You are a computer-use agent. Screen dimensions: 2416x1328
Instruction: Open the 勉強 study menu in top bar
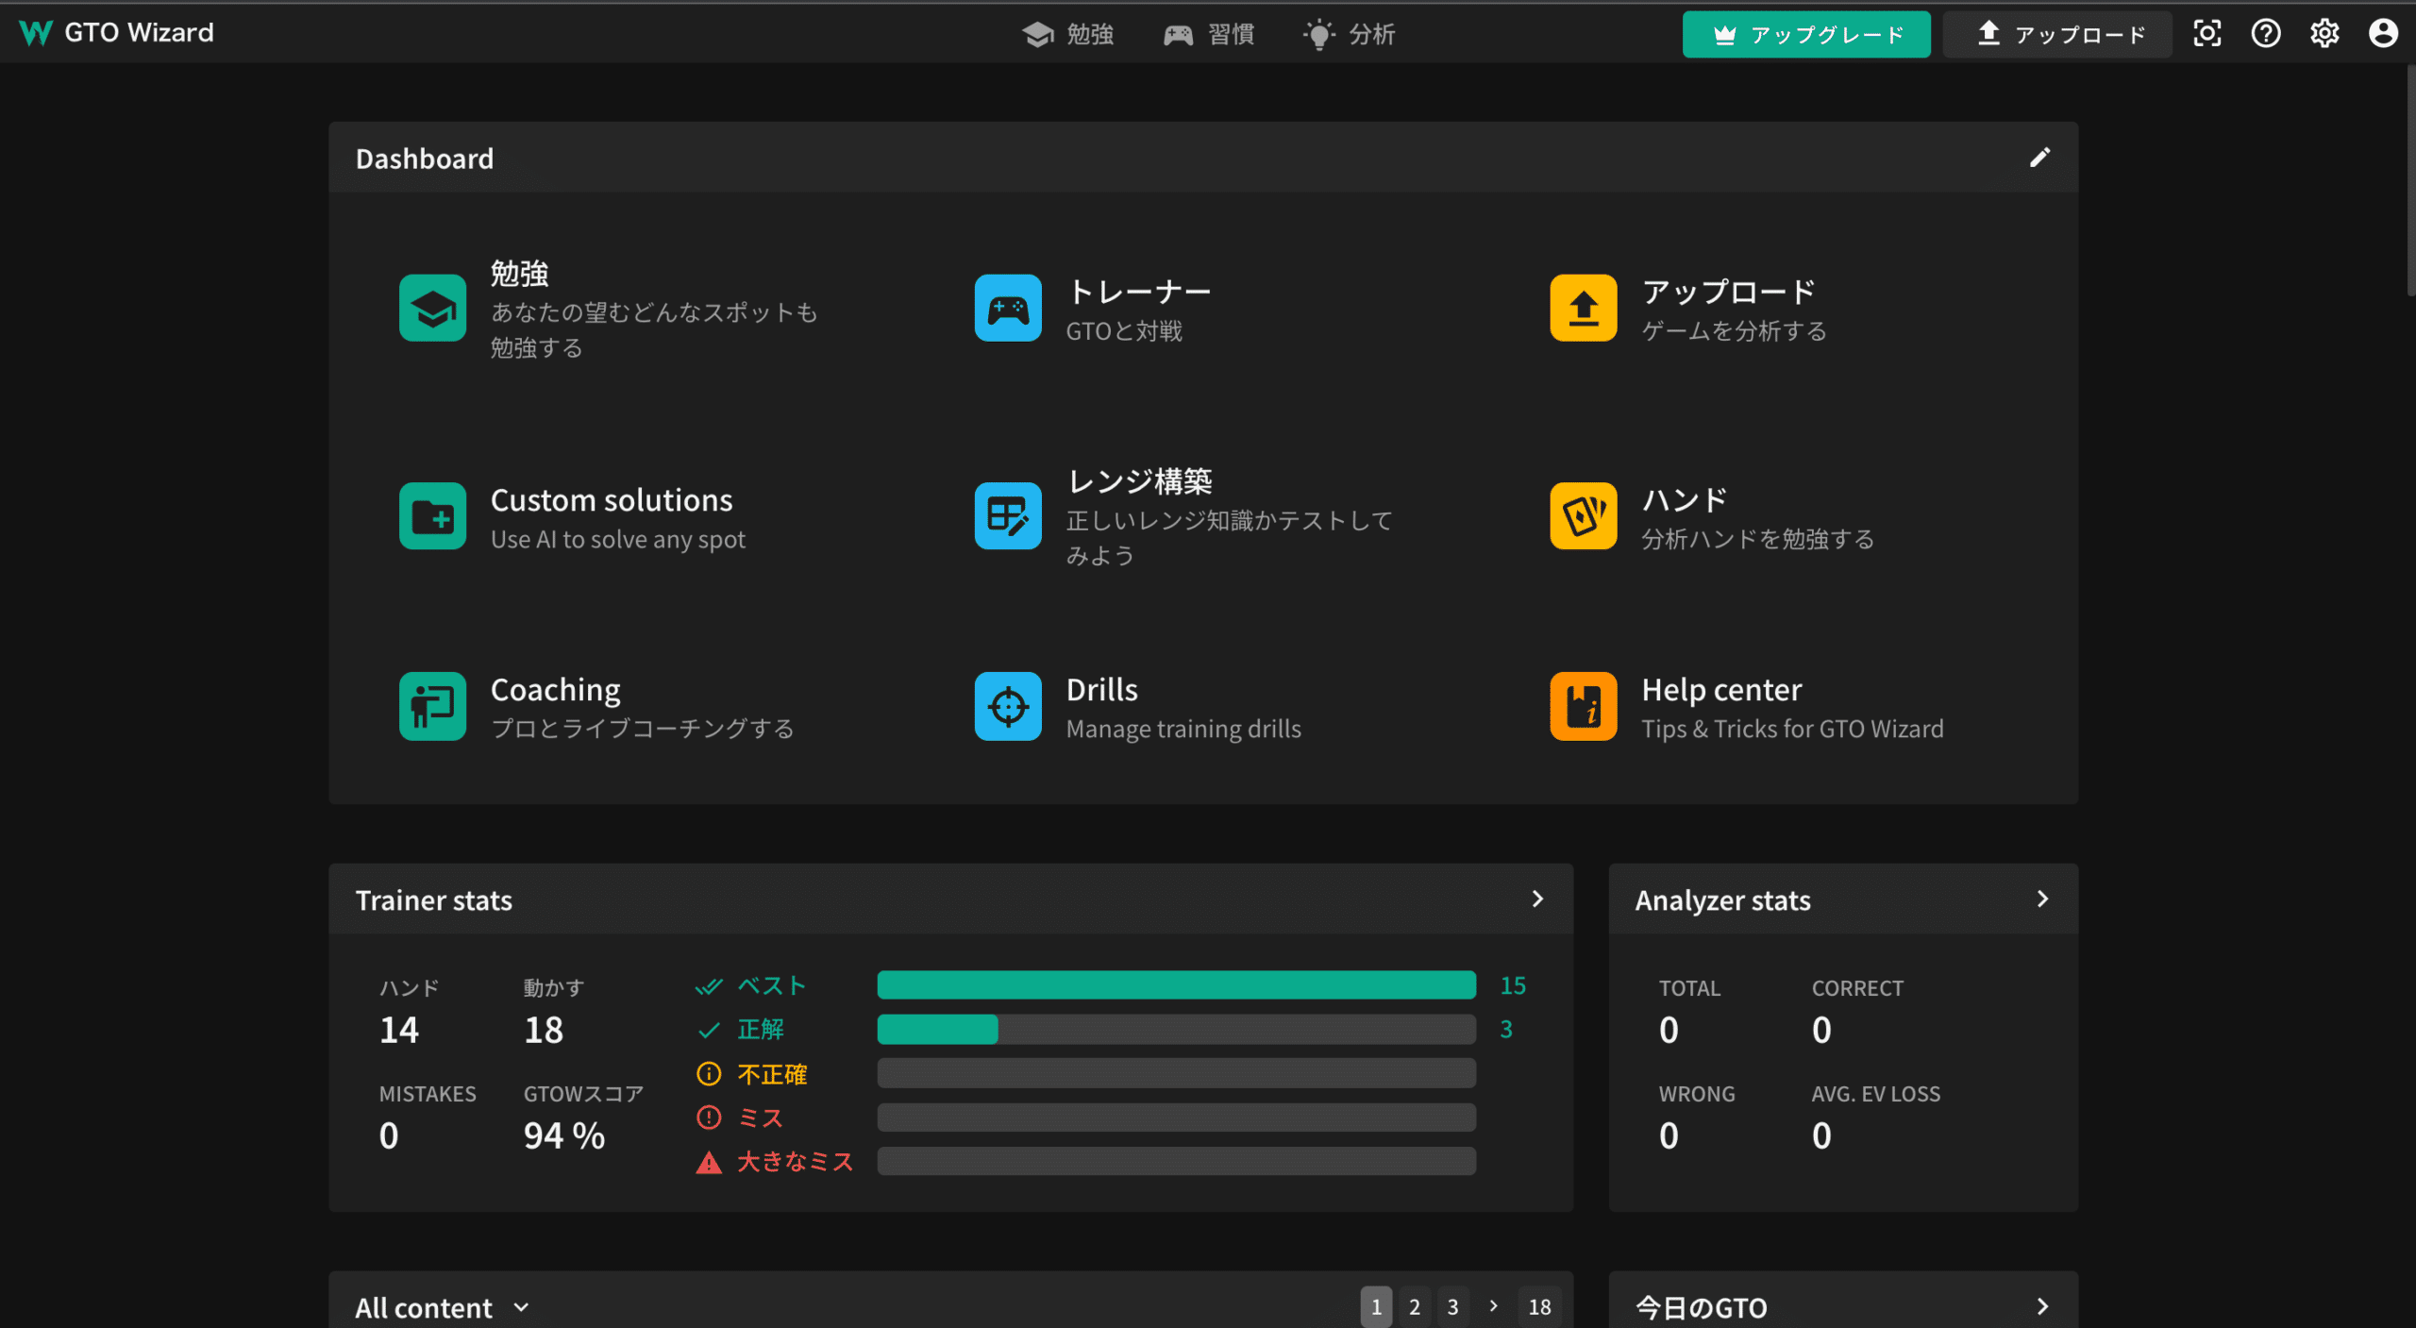pyautogui.click(x=1068, y=35)
